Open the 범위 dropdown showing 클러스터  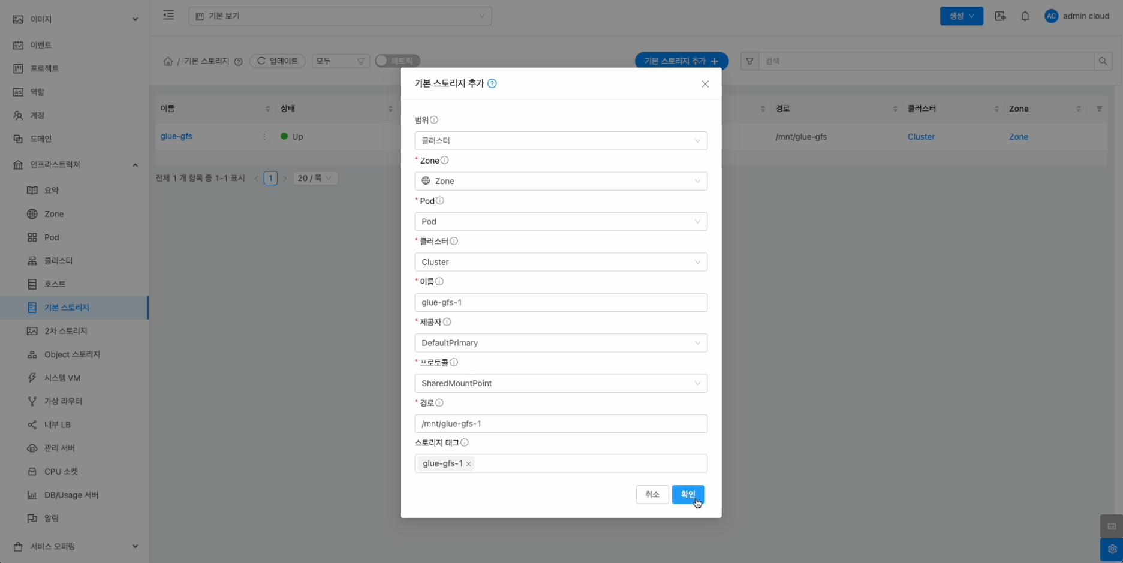point(561,140)
